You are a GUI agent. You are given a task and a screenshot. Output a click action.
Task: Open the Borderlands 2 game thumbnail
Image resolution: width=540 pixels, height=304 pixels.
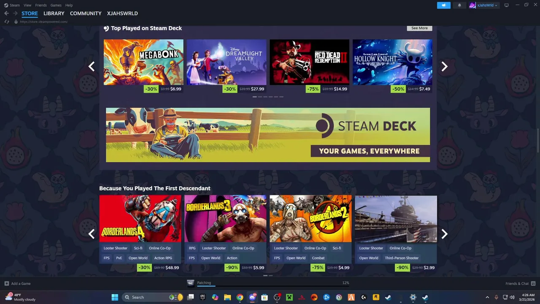[x=310, y=219]
